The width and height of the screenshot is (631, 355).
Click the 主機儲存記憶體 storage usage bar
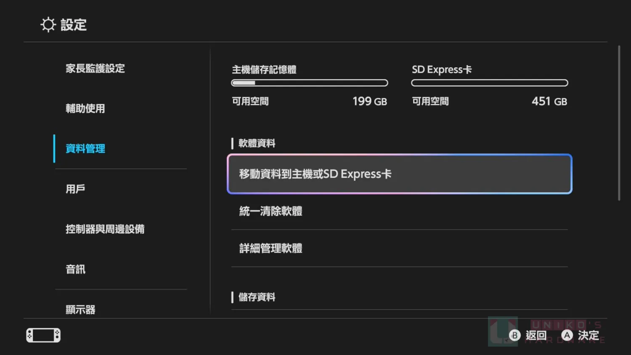pos(310,83)
